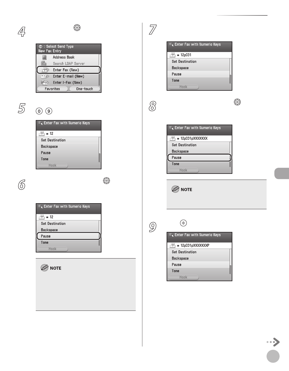Select Pause on the step 6 screen
Viewport: 289px width, 371px height.
pos(68,236)
